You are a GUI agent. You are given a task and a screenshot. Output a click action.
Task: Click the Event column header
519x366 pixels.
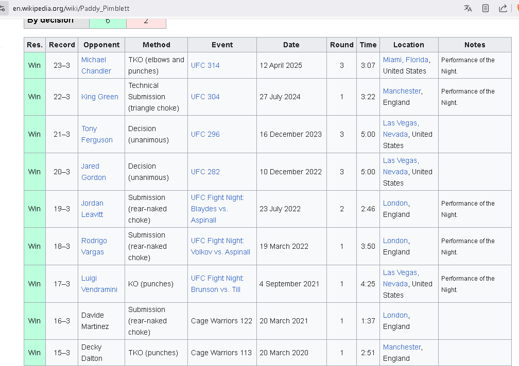click(222, 45)
